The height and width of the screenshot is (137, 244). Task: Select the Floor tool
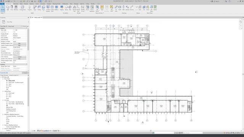[x=43, y=8]
